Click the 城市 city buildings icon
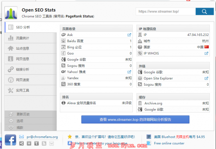The image size is (216, 149). pos(140,41)
